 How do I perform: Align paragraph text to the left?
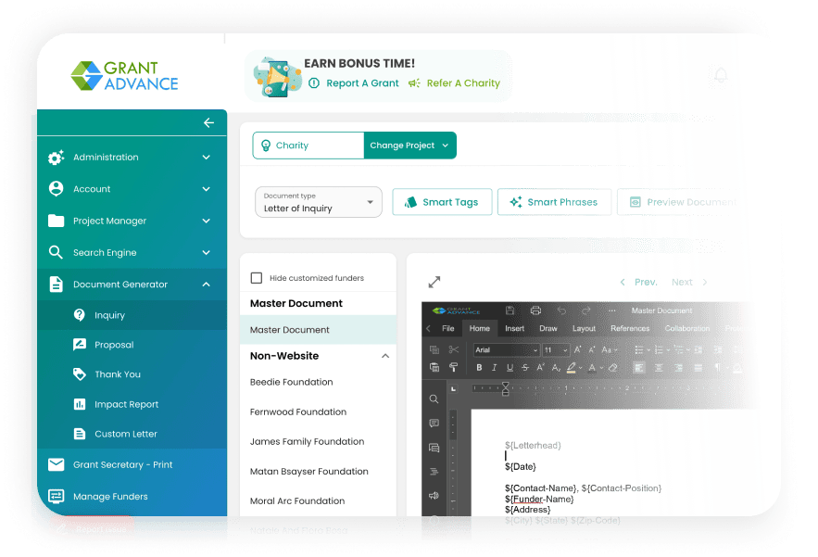(x=638, y=368)
